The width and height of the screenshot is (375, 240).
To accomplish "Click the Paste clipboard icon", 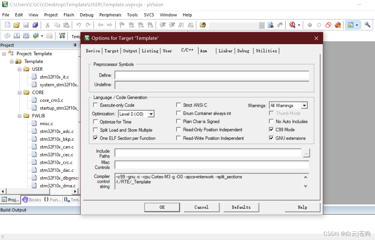I will coord(66,25).
